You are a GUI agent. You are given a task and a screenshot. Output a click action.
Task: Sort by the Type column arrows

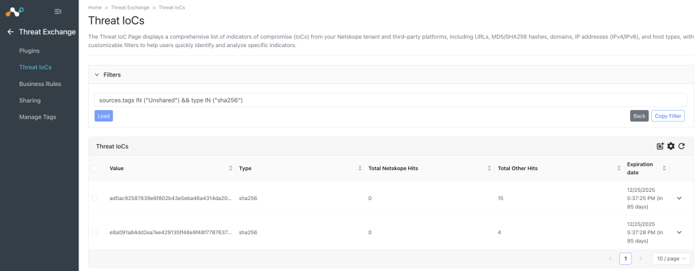[360, 169]
